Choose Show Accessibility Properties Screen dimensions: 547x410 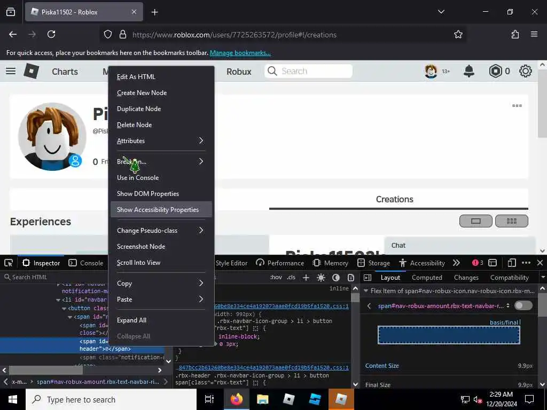pos(161,209)
